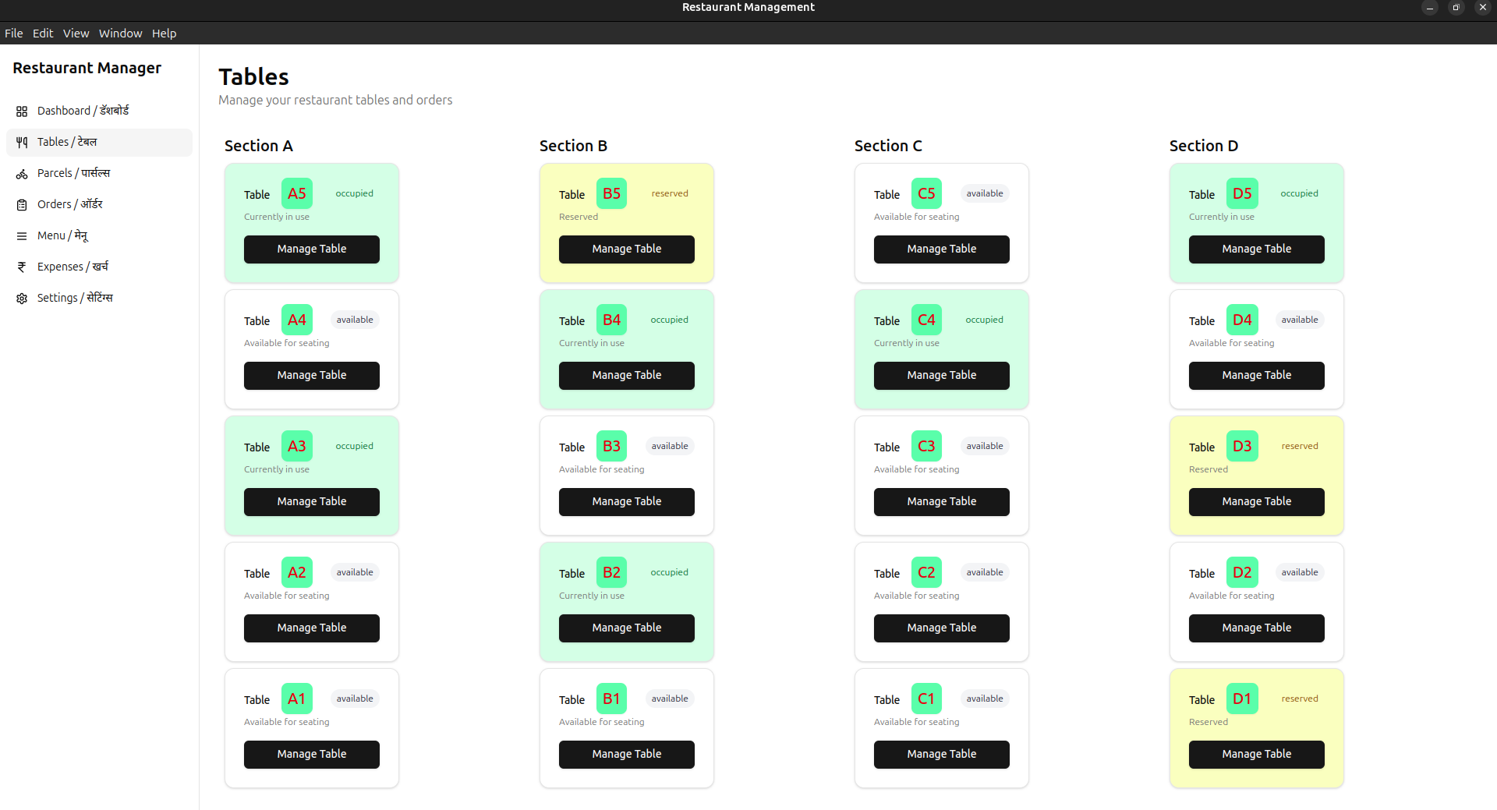The height and width of the screenshot is (810, 1497).
Task: Select the Menu list icon in sidebar
Action: point(21,235)
